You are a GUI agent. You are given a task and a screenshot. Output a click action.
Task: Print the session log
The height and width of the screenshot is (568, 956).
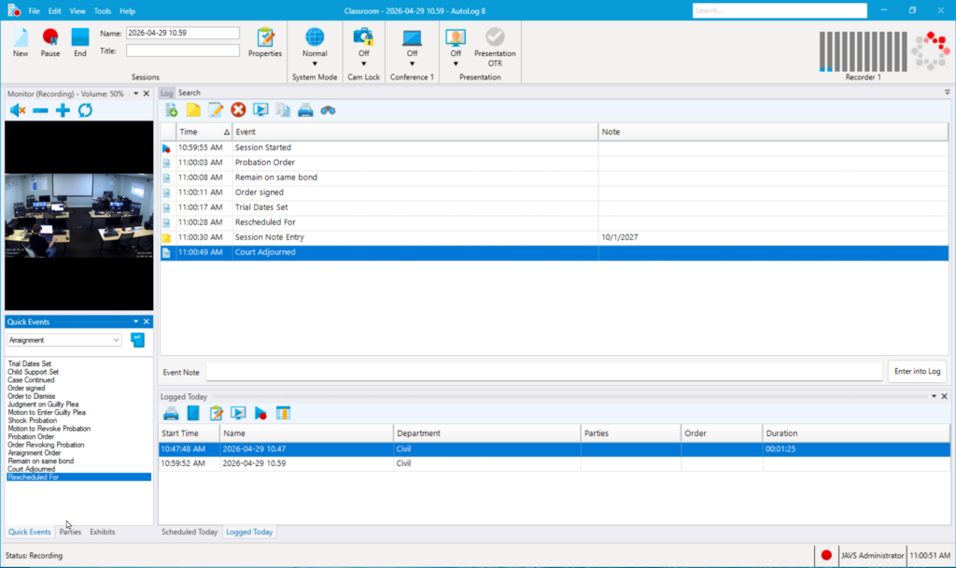click(305, 110)
